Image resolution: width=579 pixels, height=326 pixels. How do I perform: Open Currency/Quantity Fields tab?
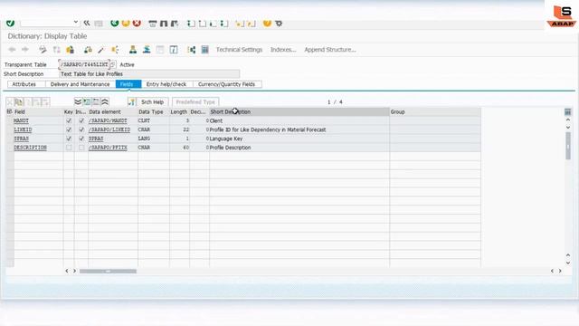[226, 84]
